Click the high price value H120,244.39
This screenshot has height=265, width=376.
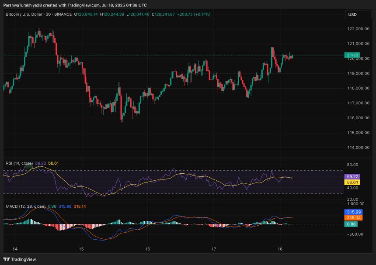112,14
